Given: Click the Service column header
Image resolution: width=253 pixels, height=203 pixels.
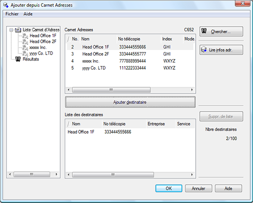Looking at the screenshot, I should click(x=185, y=124).
